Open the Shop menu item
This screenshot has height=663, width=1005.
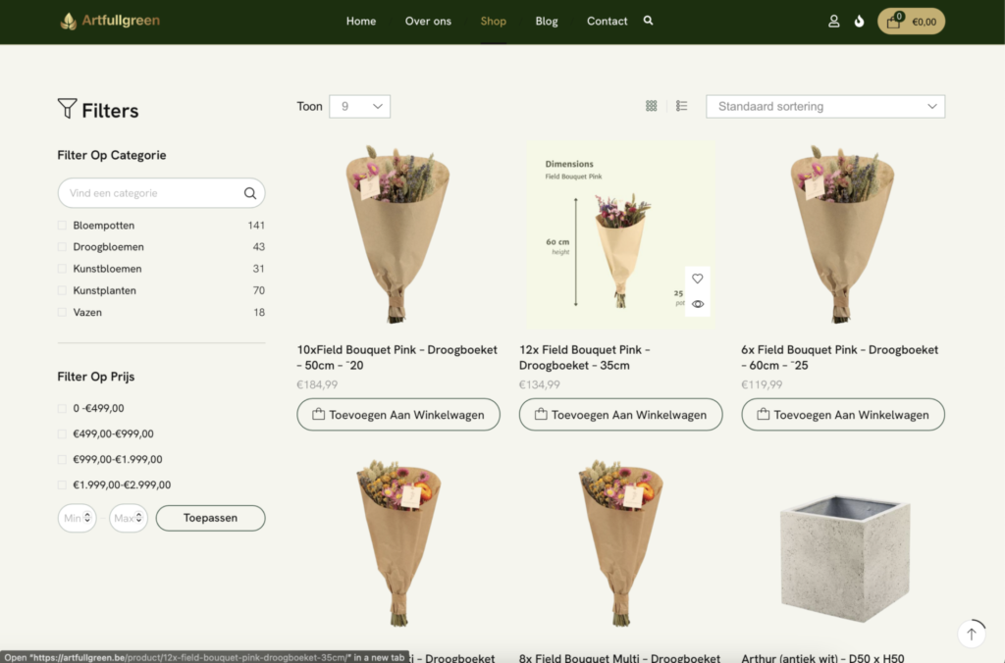coord(493,22)
